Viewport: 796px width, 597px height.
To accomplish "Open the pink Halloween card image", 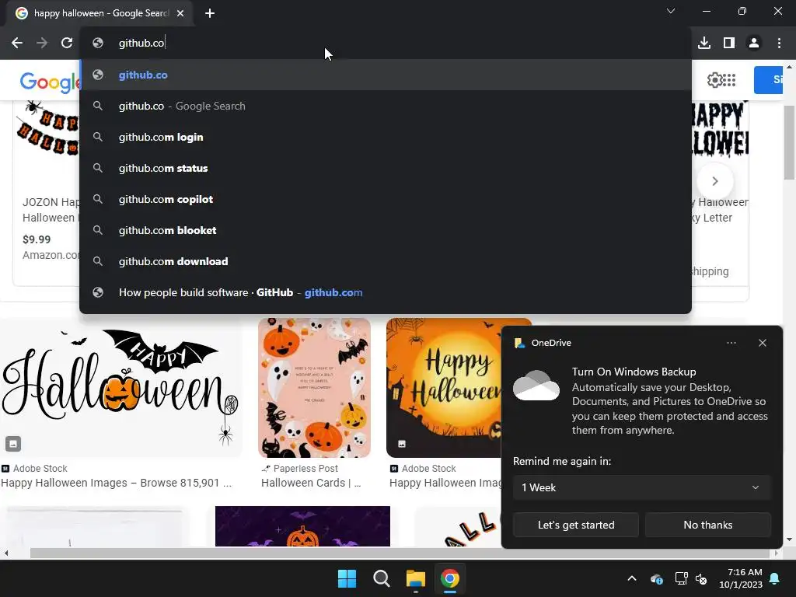I will (x=314, y=388).
